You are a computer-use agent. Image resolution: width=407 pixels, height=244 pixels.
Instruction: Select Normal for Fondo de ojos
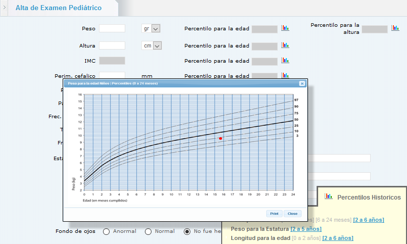[148, 231]
